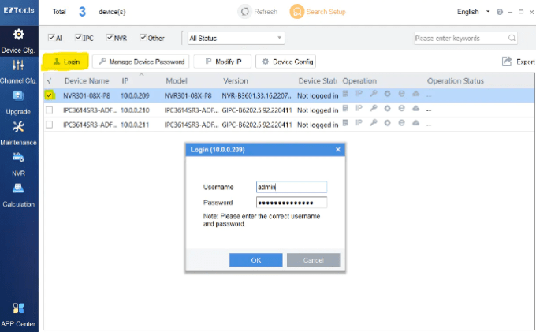Click the Password field in Login dialog

tap(291, 202)
